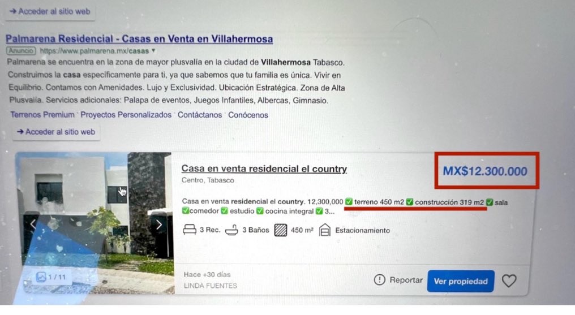
Task: Save listing with the heart favorite icon
Action: (509, 281)
